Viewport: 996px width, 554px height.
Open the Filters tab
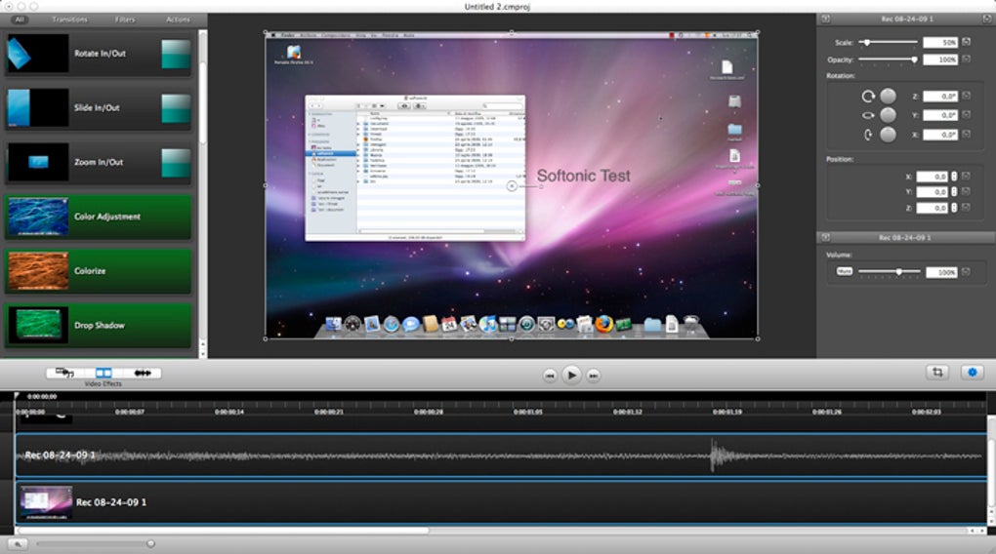pyautogui.click(x=125, y=20)
